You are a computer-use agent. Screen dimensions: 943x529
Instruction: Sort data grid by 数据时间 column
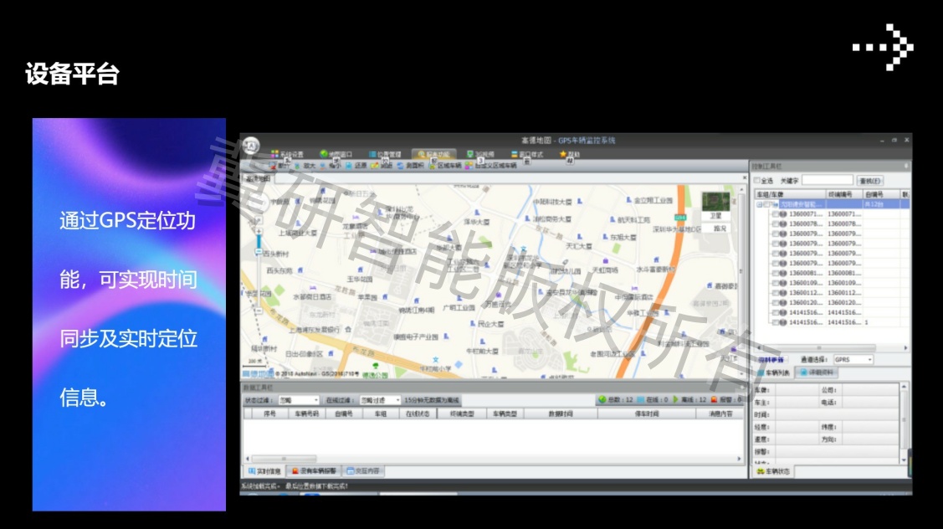pyautogui.click(x=561, y=414)
